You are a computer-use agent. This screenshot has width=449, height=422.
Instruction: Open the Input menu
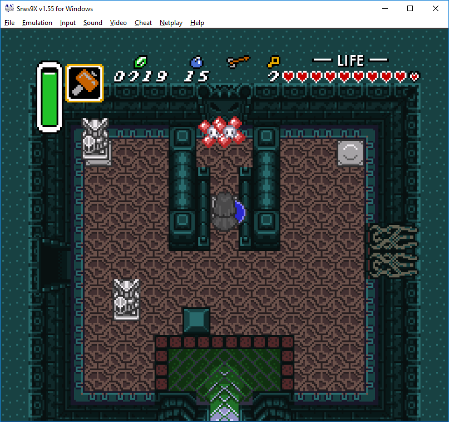pos(67,23)
